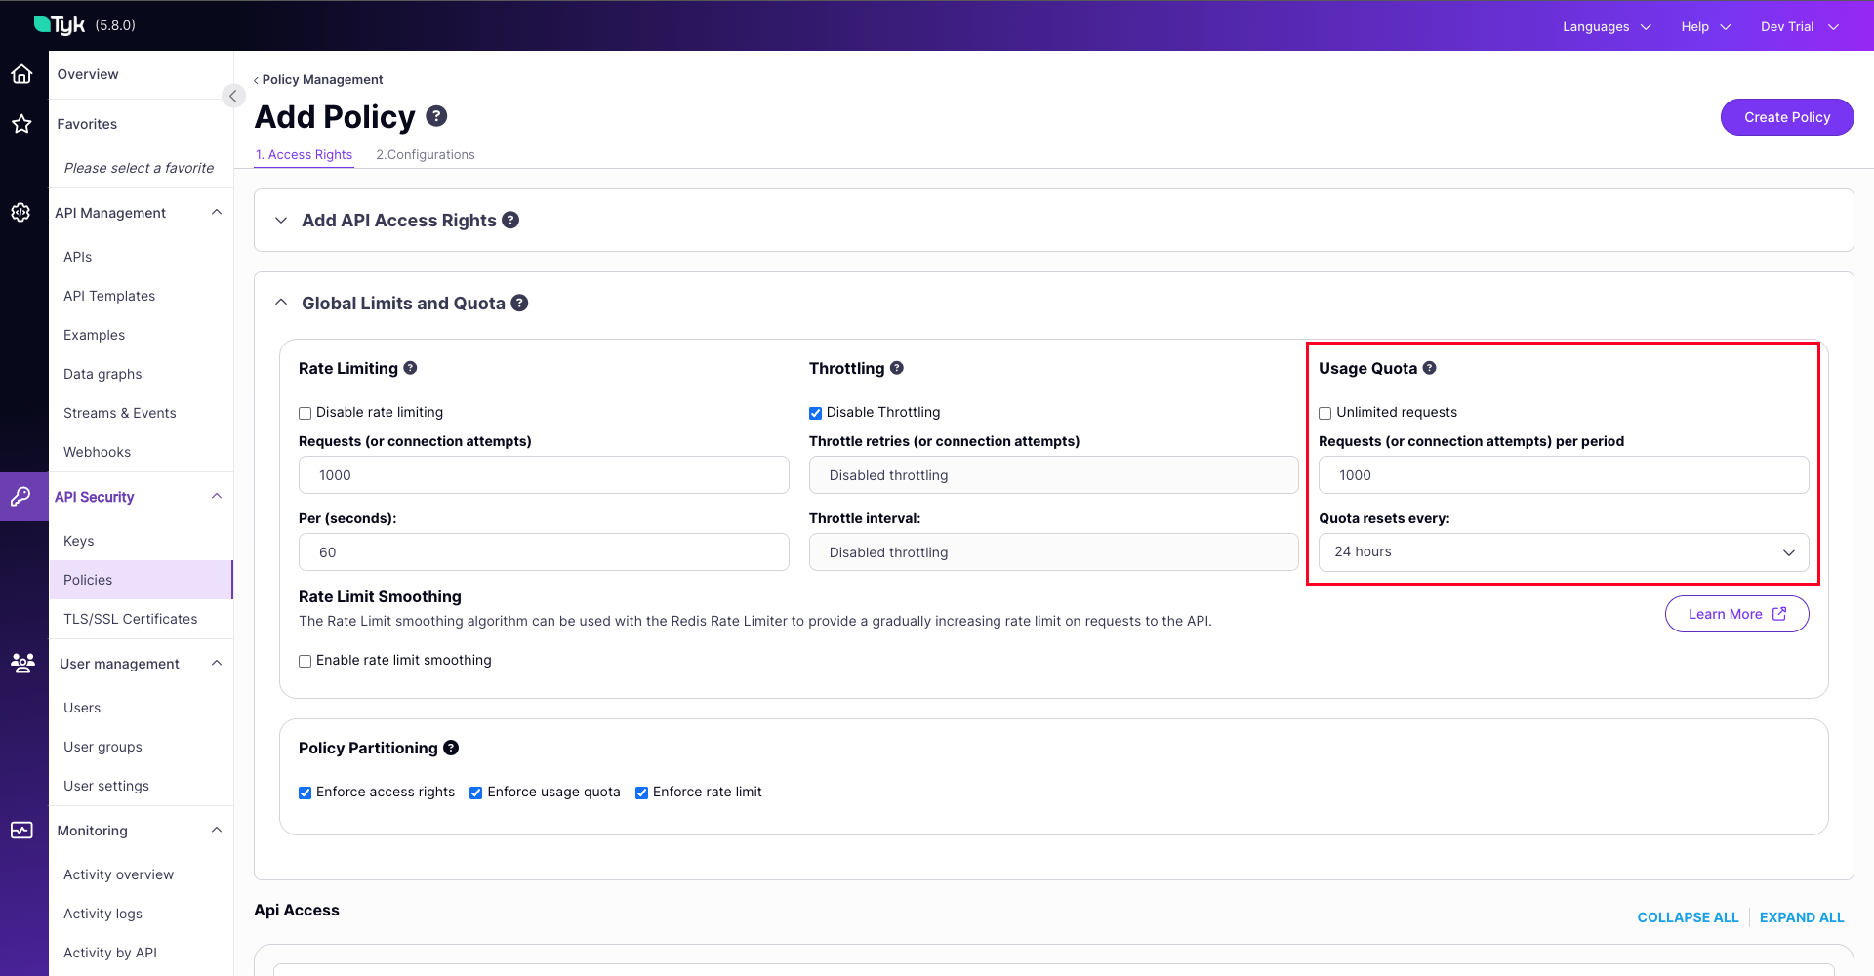Select the Favorites star icon in sidebar

21,124
